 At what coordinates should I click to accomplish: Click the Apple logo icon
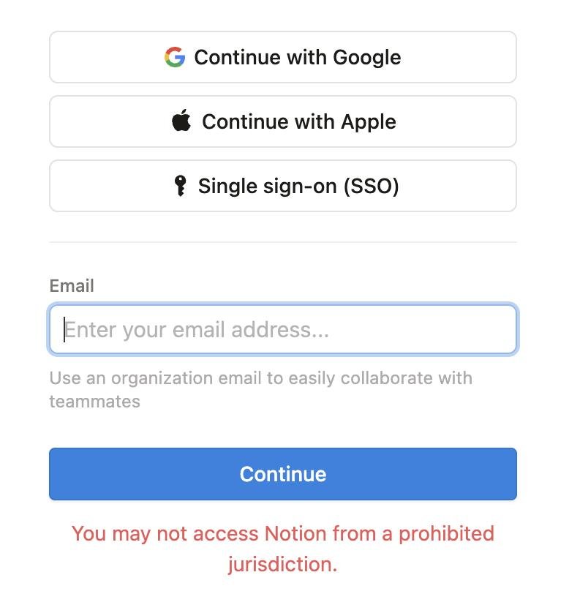181,121
